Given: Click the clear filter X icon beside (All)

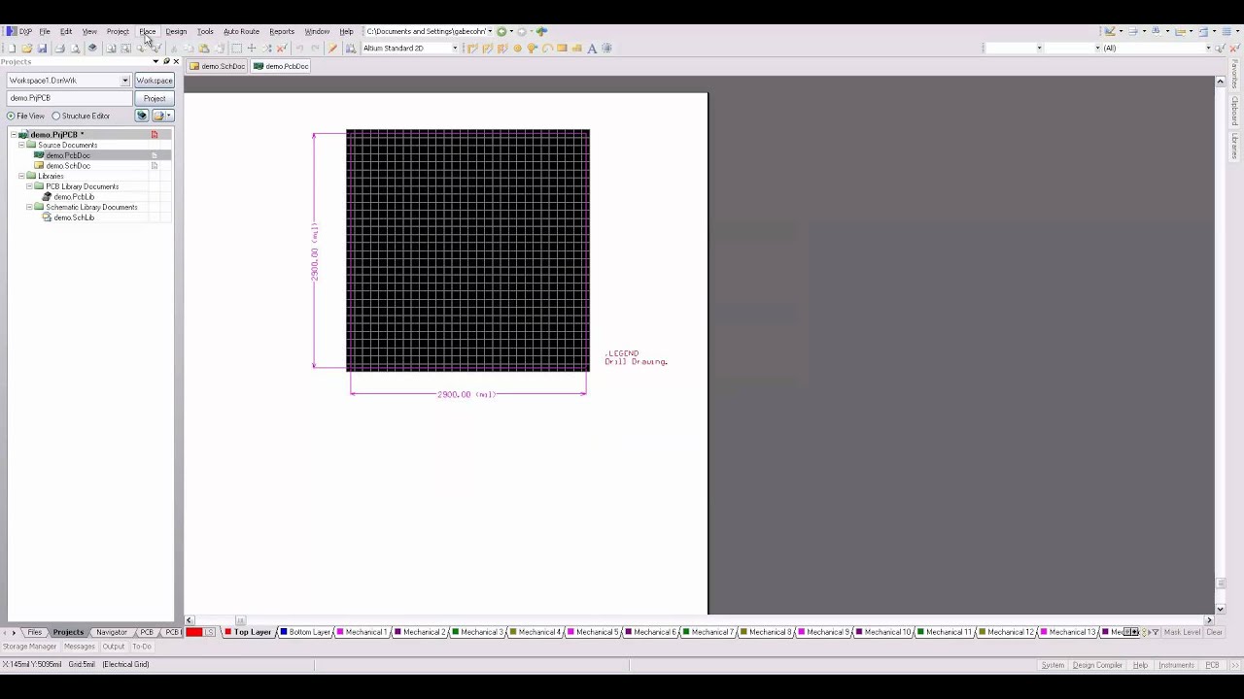Looking at the screenshot, I should [x=1235, y=48].
